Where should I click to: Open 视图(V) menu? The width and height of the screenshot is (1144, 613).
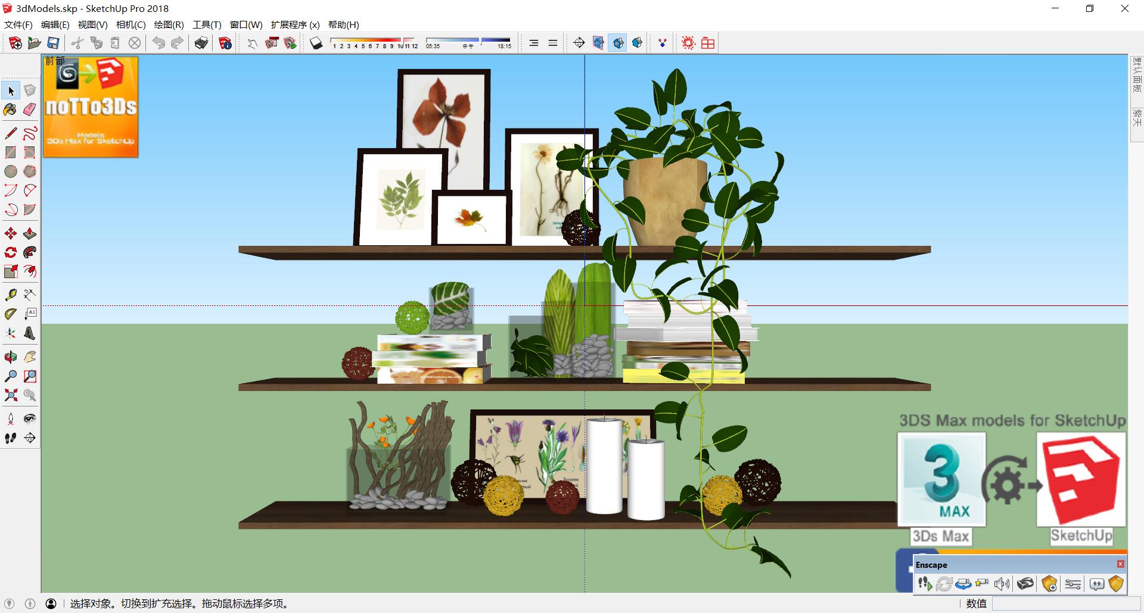pos(92,25)
